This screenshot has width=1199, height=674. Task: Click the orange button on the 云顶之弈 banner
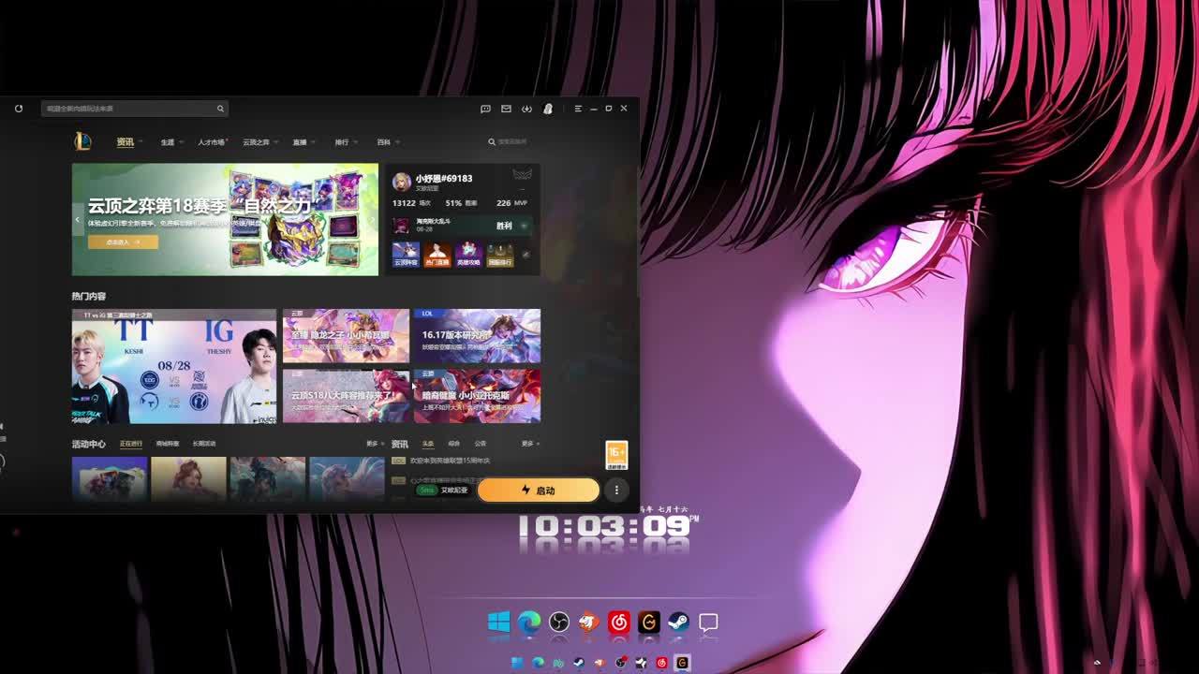tap(124, 242)
